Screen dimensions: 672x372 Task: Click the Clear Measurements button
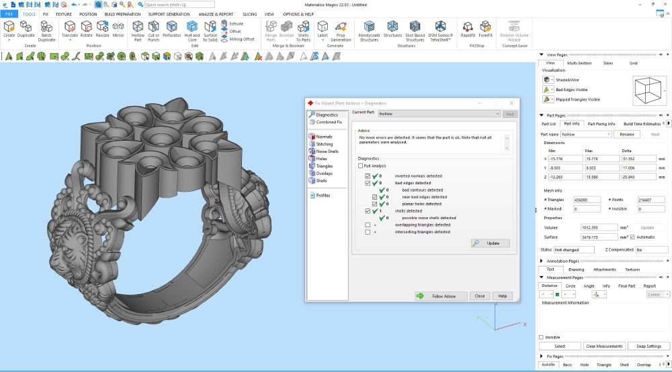point(604,347)
